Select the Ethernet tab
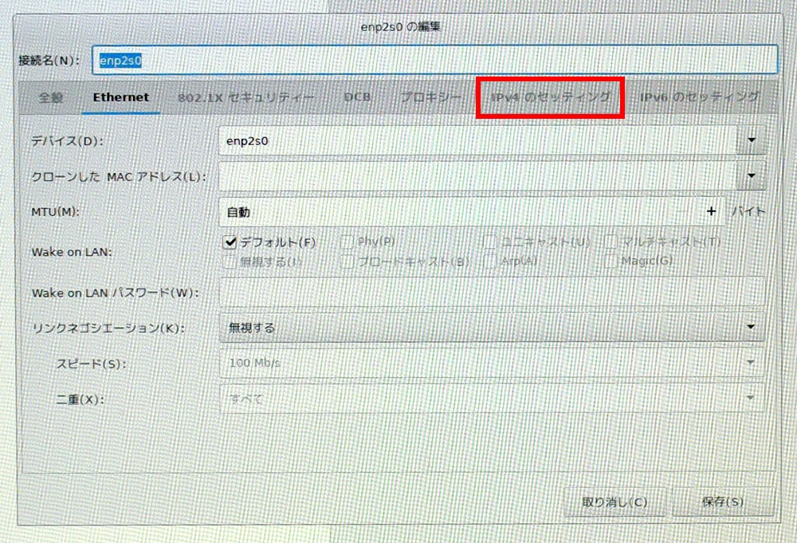 click(x=121, y=97)
